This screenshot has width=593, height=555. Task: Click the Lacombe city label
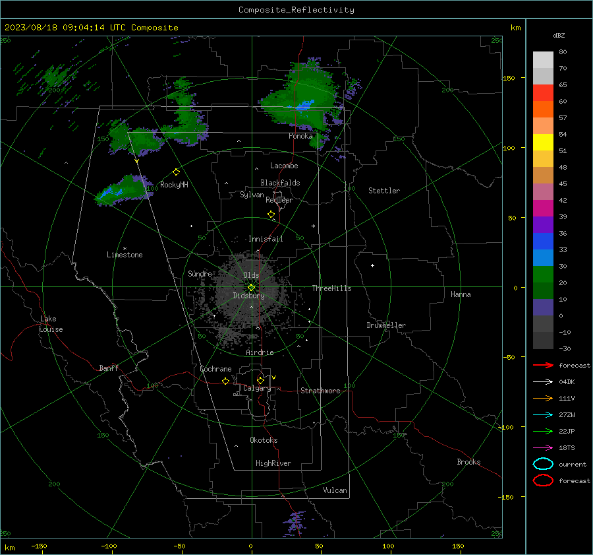click(284, 166)
